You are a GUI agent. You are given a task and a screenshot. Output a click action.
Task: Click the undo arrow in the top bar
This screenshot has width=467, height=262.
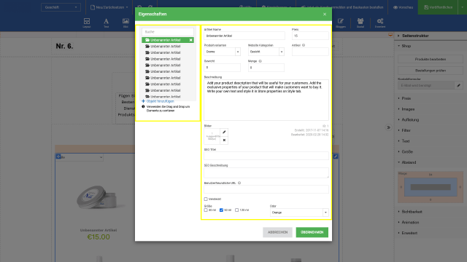tap(139, 7)
